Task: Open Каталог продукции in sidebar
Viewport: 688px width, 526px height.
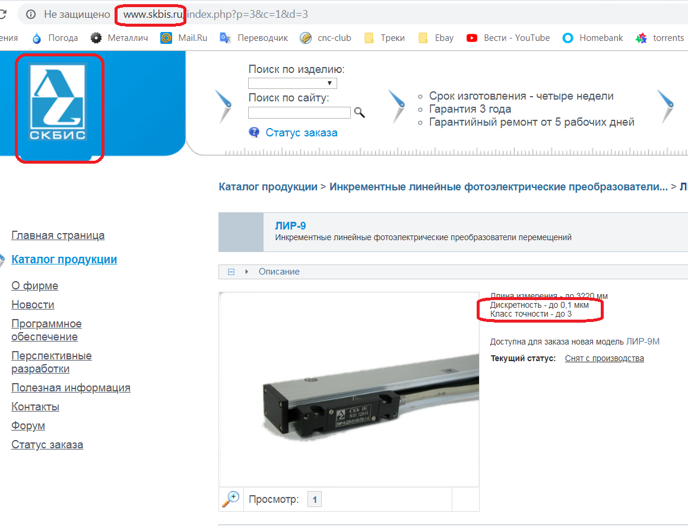Action: pyautogui.click(x=64, y=260)
